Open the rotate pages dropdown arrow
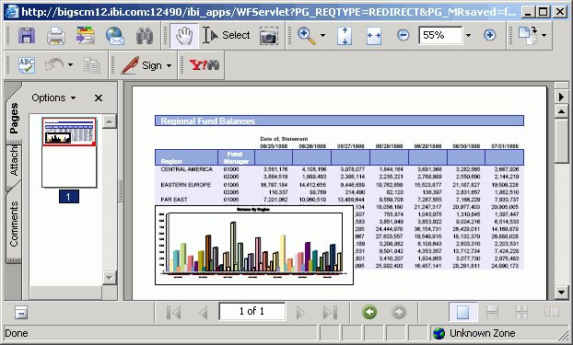This screenshot has height=345, width=573. pyautogui.click(x=544, y=35)
